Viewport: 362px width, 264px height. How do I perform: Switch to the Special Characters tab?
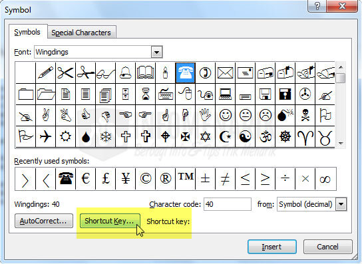click(81, 33)
